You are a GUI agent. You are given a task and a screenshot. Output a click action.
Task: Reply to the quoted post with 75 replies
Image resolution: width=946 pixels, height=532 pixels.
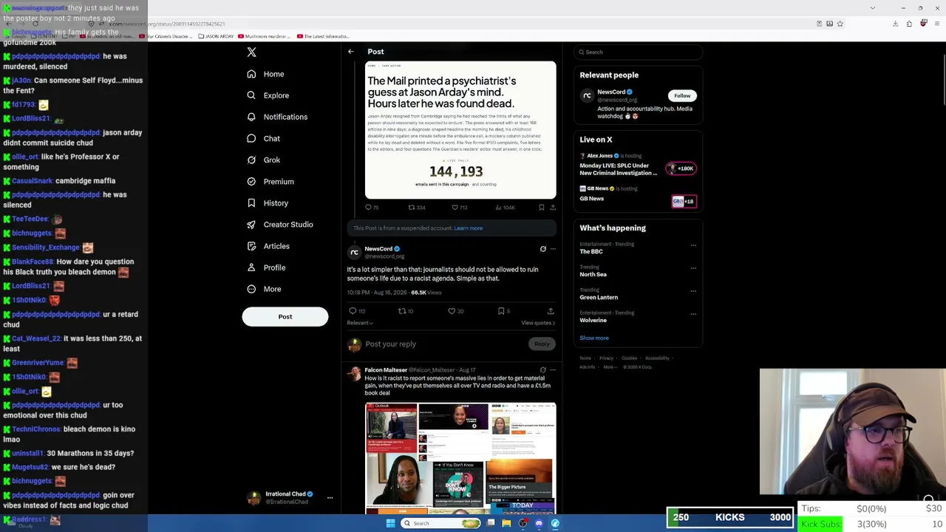pyautogui.click(x=372, y=208)
